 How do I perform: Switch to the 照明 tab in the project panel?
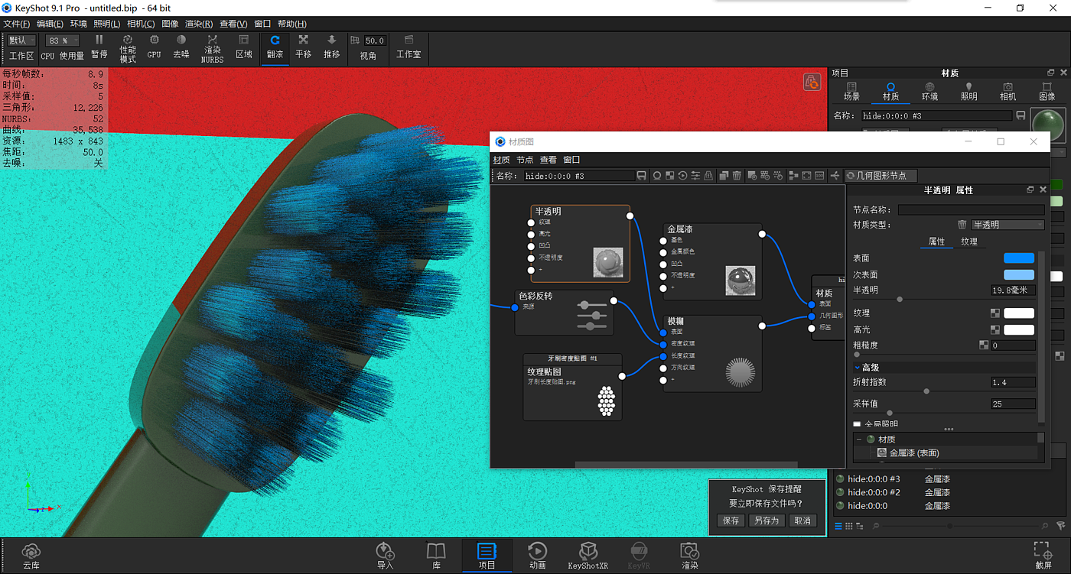point(968,92)
